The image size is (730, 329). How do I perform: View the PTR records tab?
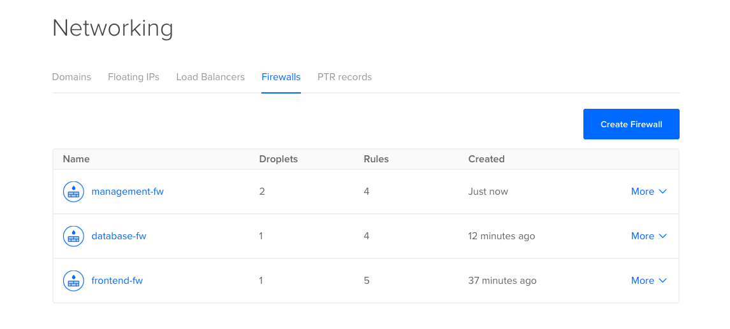(344, 77)
